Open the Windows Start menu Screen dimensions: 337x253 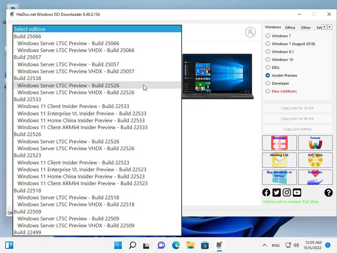pyautogui.click(x=118, y=245)
